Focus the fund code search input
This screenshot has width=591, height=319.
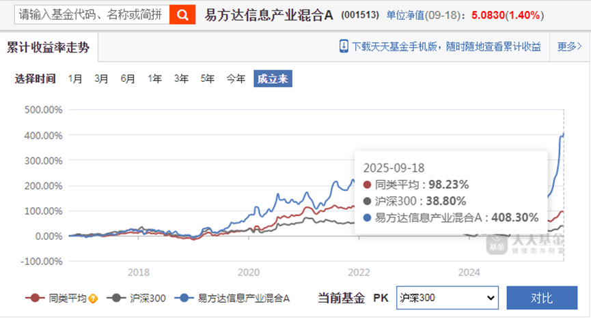pyautogui.click(x=92, y=15)
